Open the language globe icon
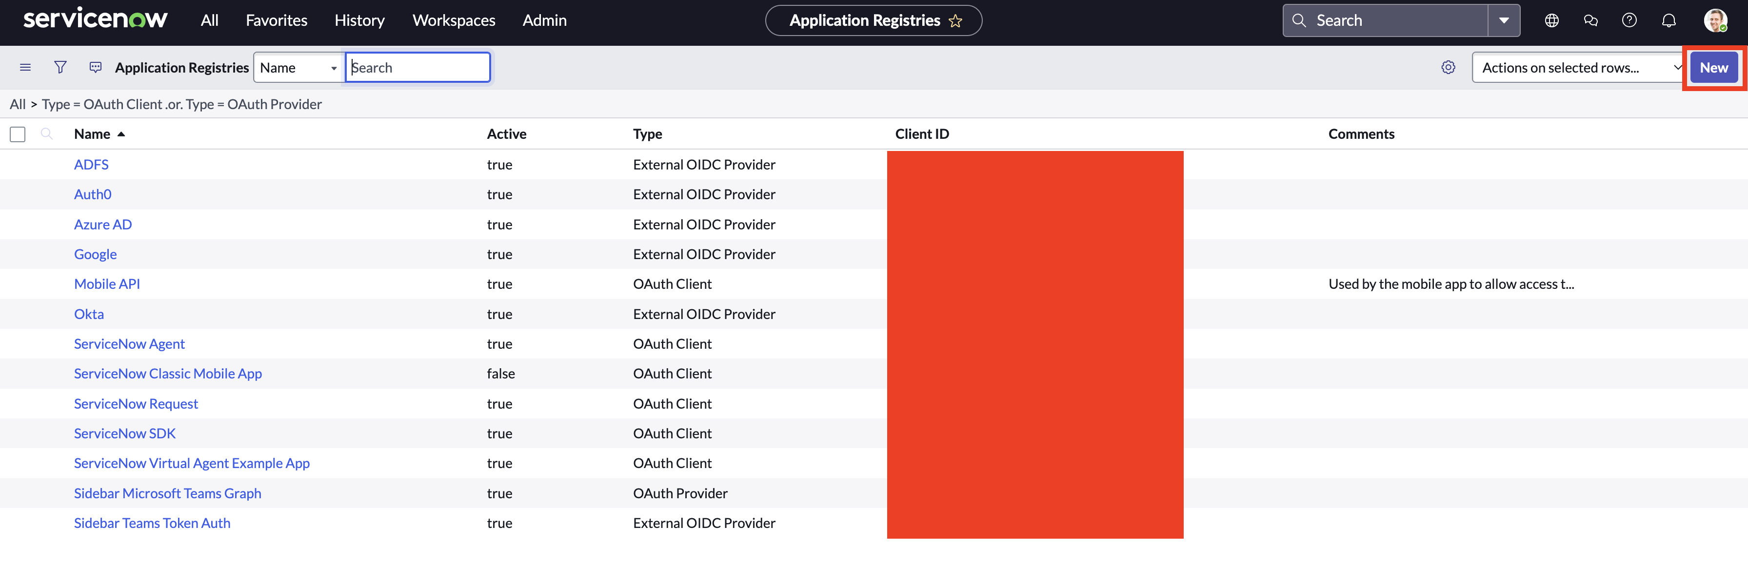1748x564 pixels. pos(1552,20)
